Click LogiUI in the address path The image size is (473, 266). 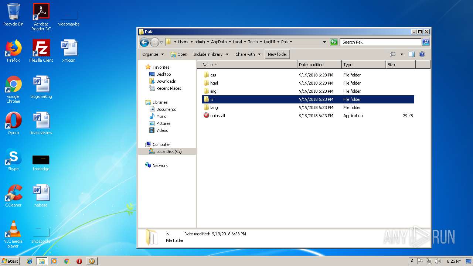[269, 42]
